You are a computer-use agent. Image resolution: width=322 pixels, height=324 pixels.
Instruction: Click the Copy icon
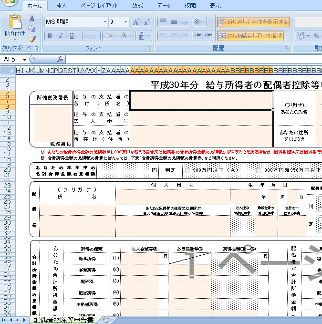pos(31,29)
